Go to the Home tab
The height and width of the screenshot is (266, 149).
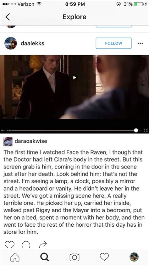point(15,257)
